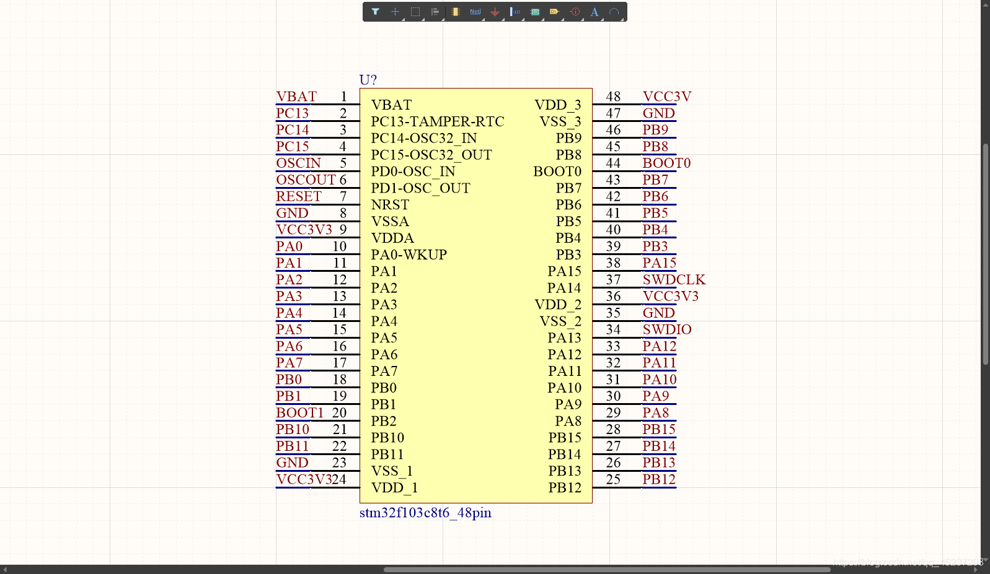Select the U? component designator
The image size is (990, 574).
pos(368,80)
